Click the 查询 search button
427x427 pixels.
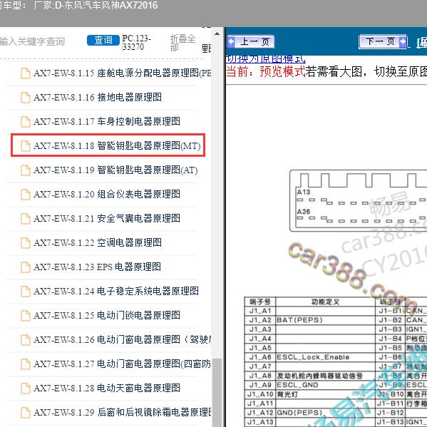[103, 41]
